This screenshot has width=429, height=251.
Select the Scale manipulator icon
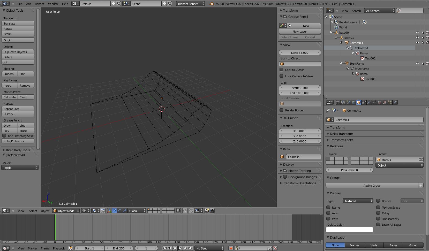pos(125,211)
